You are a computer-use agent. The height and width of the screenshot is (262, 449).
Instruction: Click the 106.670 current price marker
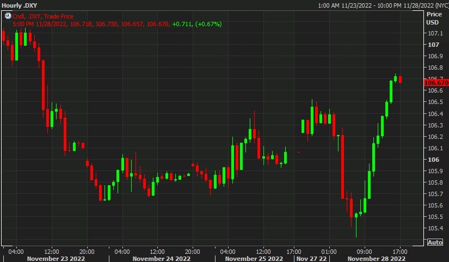pyautogui.click(x=436, y=83)
